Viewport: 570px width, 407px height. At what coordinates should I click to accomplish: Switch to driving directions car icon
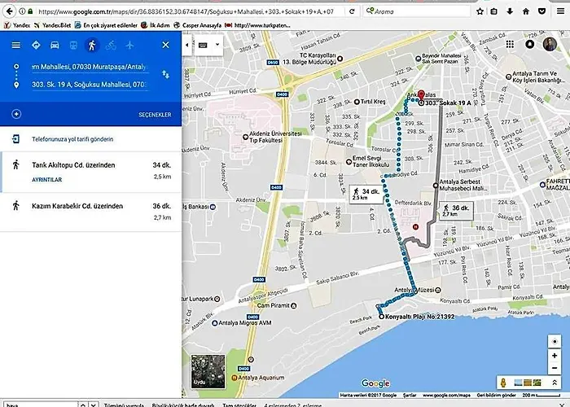pyautogui.click(x=55, y=45)
